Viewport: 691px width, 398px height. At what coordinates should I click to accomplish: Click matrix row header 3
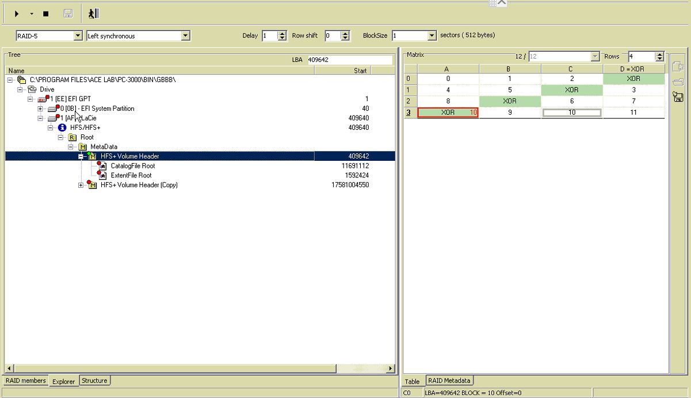pos(410,113)
